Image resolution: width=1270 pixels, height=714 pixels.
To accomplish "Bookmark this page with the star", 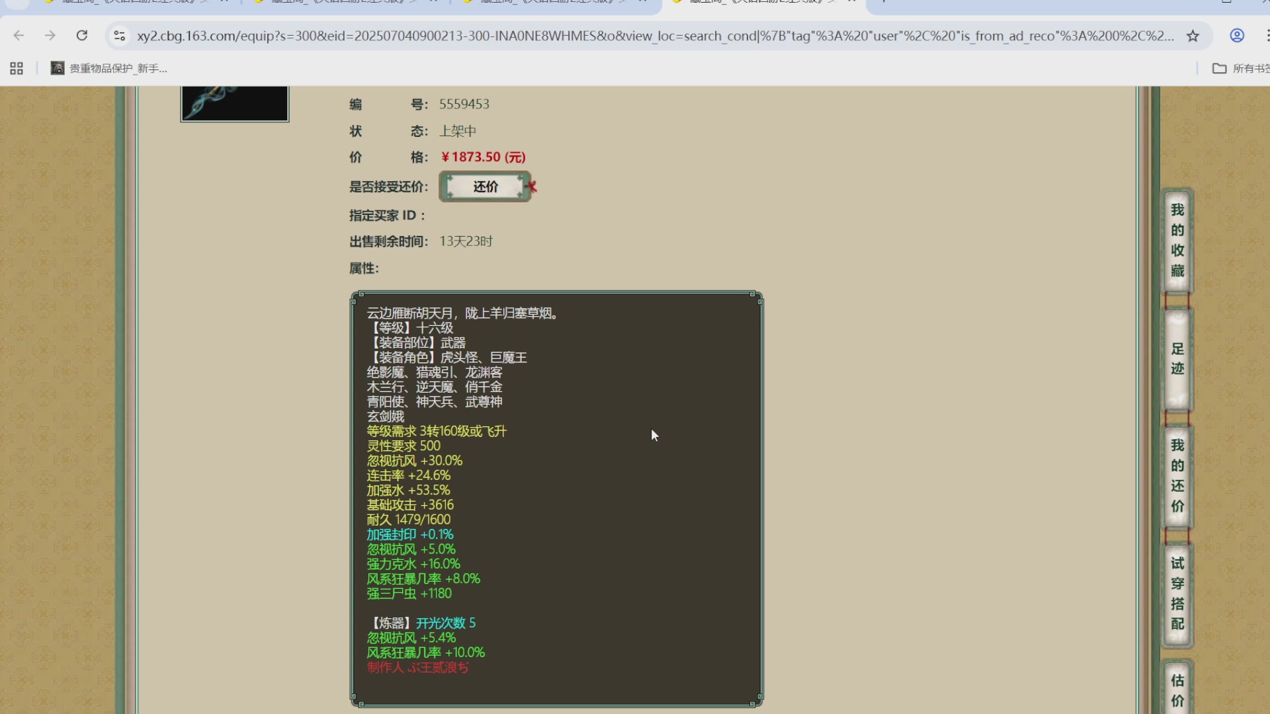I will pyautogui.click(x=1193, y=36).
